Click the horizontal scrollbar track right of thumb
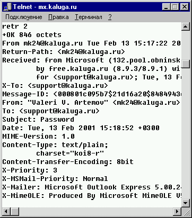The image size is (192, 218). [96, 211]
